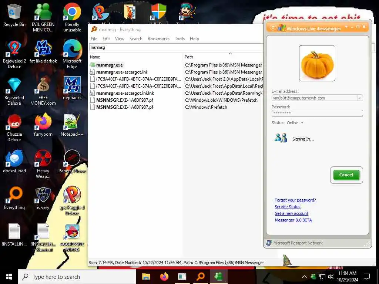Select the {7C5A40EF... file under Jack Frost 2.0
379x284 pixels.
tap(176, 79)
